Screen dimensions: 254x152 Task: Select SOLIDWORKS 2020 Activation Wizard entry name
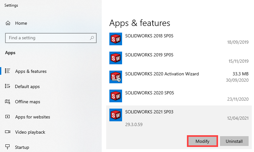(x=162, y=74)
